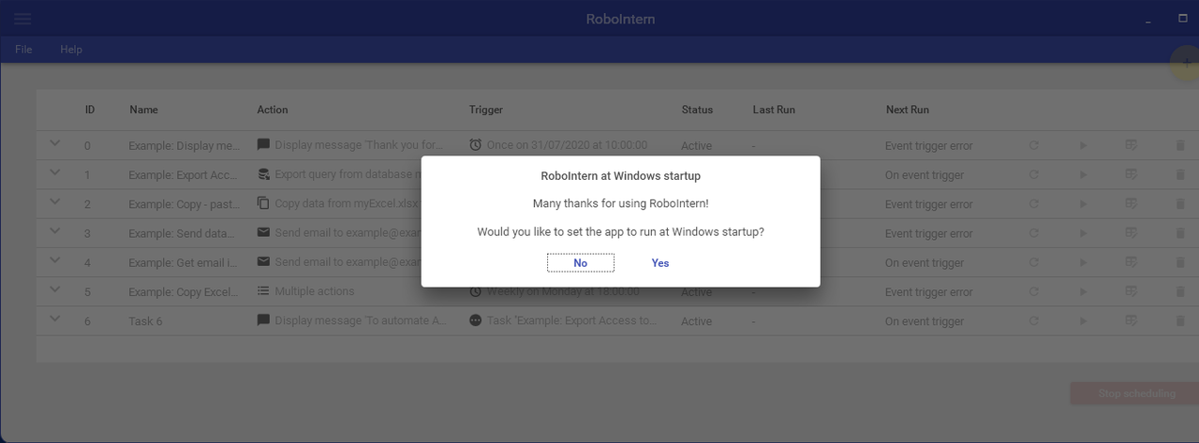Click the Next Run column header
1199x443 pixels.
click(x=908, y=110)
